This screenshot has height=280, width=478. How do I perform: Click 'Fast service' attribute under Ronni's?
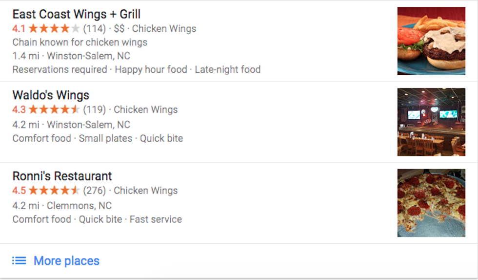tap(156, 219)
